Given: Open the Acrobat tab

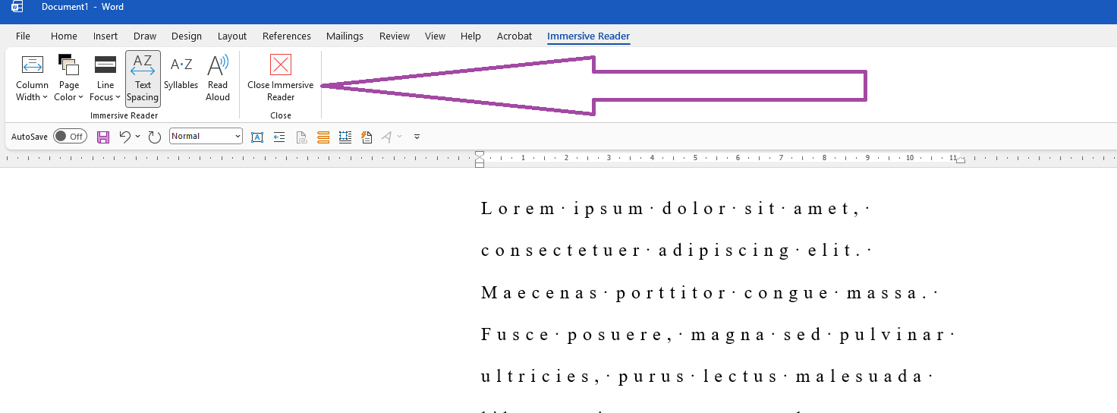Looking at the screenshot, I should (514, 36).
